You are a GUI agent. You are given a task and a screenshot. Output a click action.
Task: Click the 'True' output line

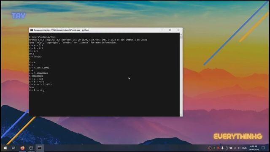pos(32,87)
